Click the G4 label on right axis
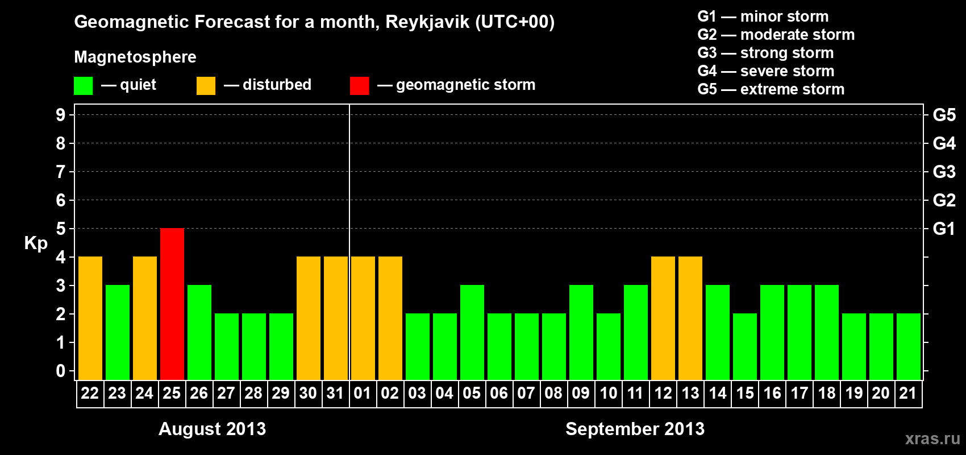The width and height of the screenshot is (966, 455). 944,143
